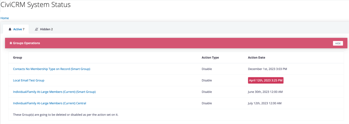The image size is (349, 124).
Task: Click Disable in the Local Email Test Group row
Action: [207, 80]
